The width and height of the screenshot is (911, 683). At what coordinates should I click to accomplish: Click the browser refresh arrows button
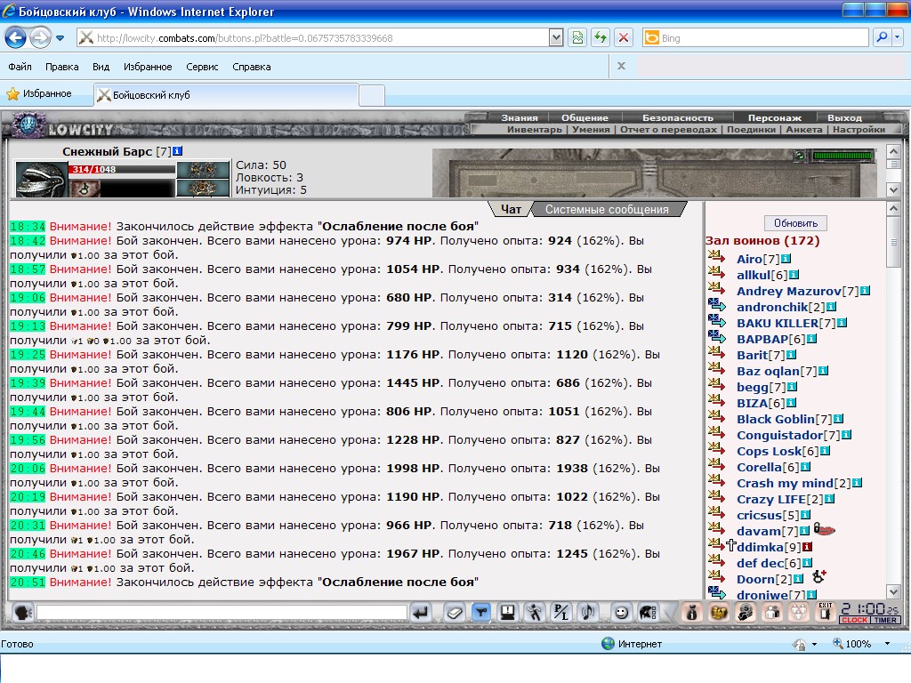(601, 37)
